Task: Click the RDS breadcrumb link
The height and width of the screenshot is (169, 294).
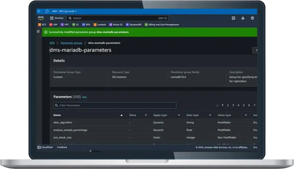Action: click(x=52, y=43)
